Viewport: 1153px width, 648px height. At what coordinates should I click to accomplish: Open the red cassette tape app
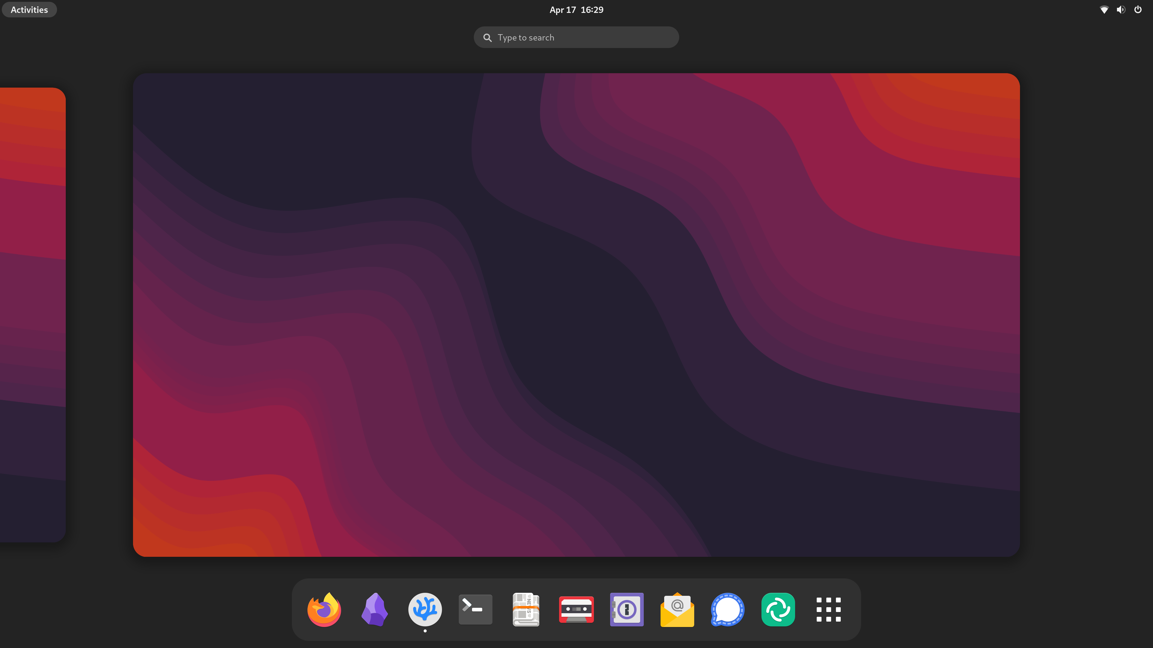tap(576, 609)
